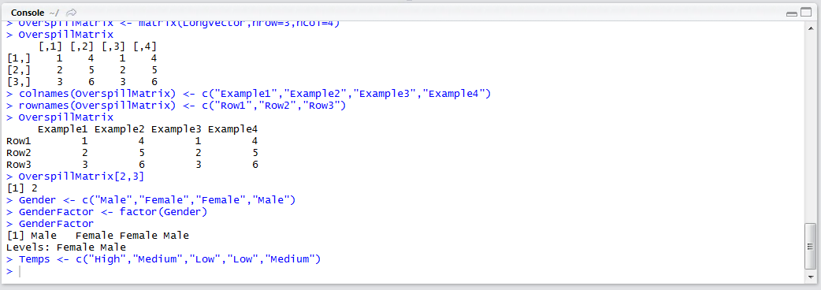Click the [,4] column header output
Viewport: 821px width, 290px height.
145,47
